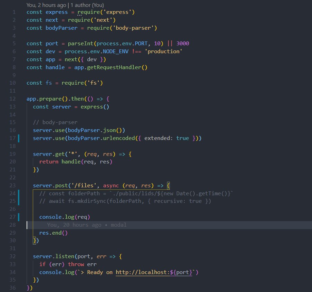The width and height of the screenshot is (312, 292).
Task: Click the 'async' keyword
Action: tap(111, 186)
